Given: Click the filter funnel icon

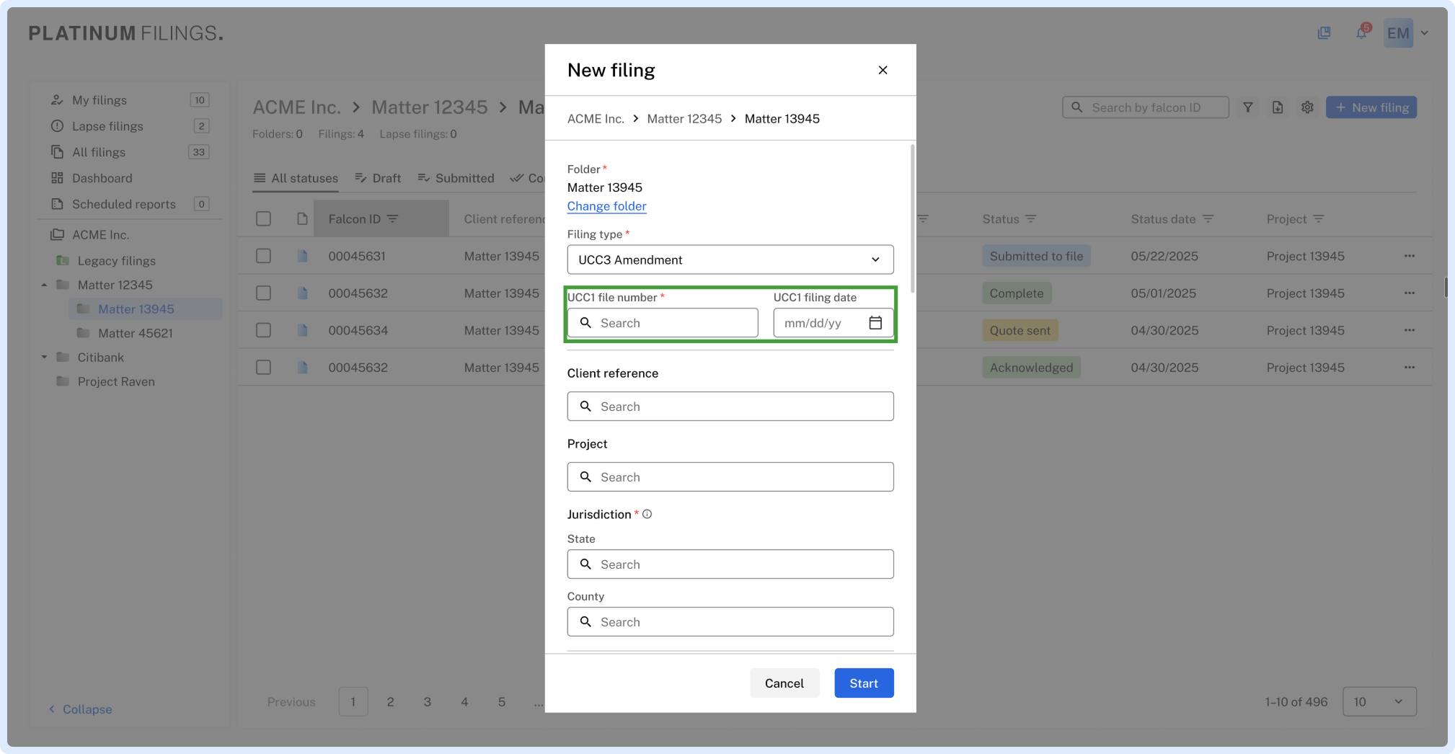Looking at the screenshot, I should pos(1248,107).
